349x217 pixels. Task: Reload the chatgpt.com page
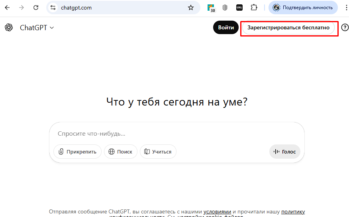click(35, 8)
